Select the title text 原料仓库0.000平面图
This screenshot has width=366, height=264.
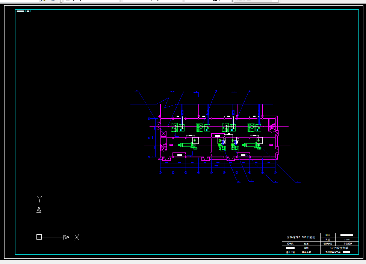[x=301, y=237]
